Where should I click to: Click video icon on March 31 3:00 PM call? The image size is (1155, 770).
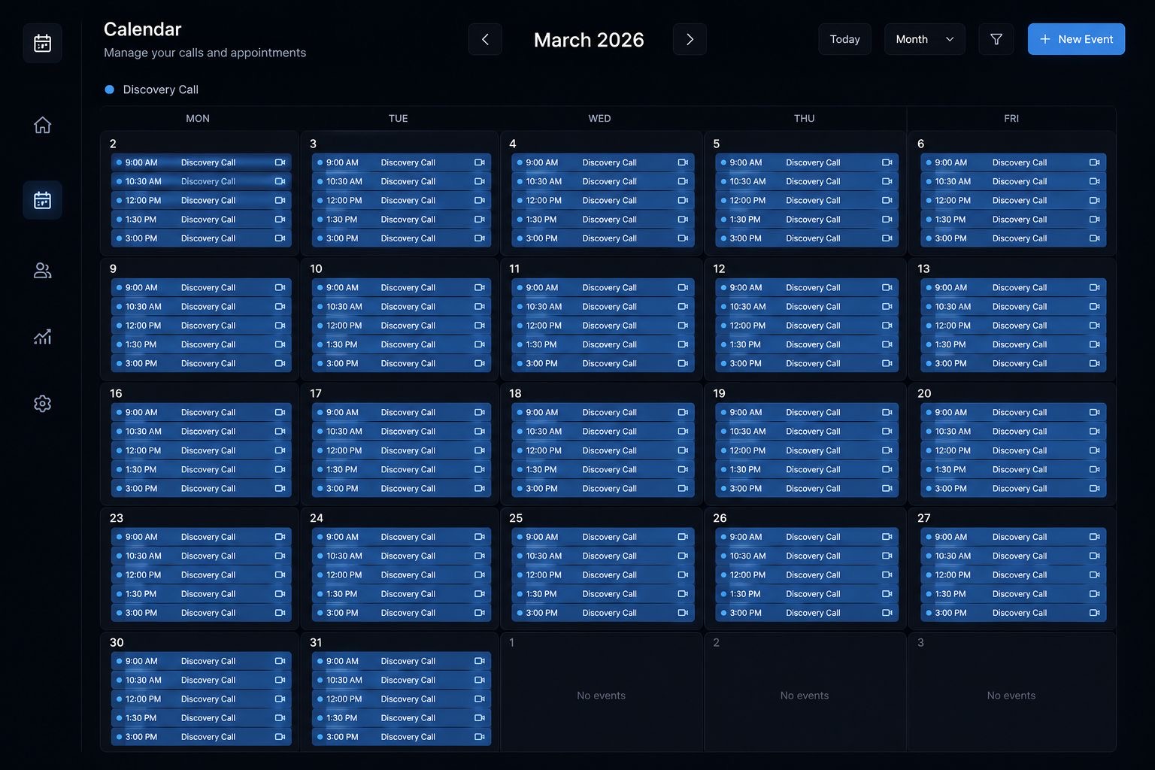coord(480,737)
